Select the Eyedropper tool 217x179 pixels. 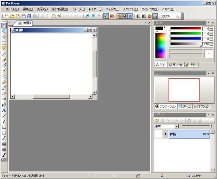pos(4,88)
